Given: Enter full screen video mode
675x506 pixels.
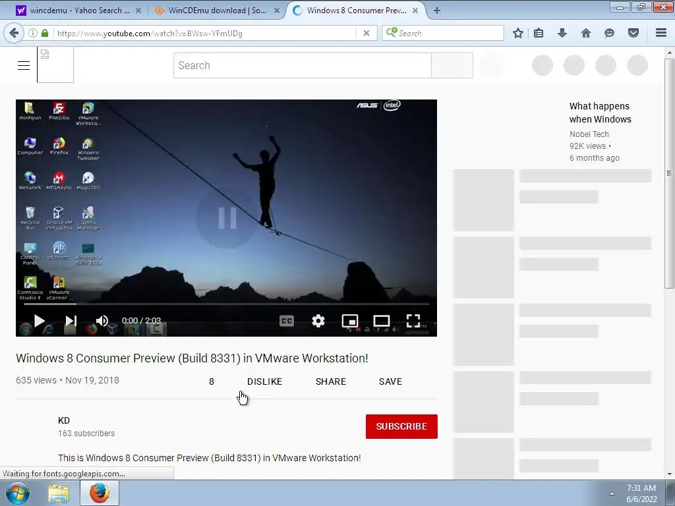Looking at the screenshot, I should [x=413, y=321].
